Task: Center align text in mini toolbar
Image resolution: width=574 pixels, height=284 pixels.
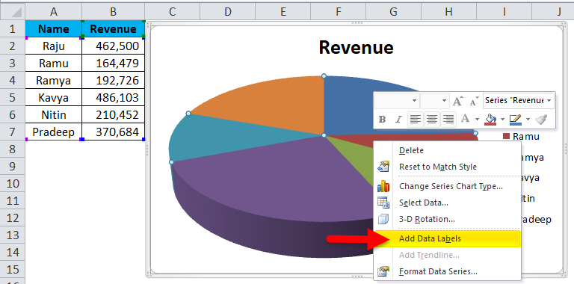Action: 431,119
